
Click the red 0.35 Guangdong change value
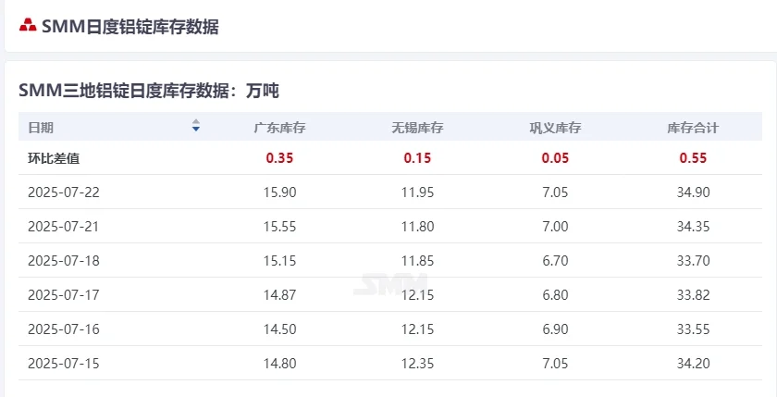tap(280, 158)
